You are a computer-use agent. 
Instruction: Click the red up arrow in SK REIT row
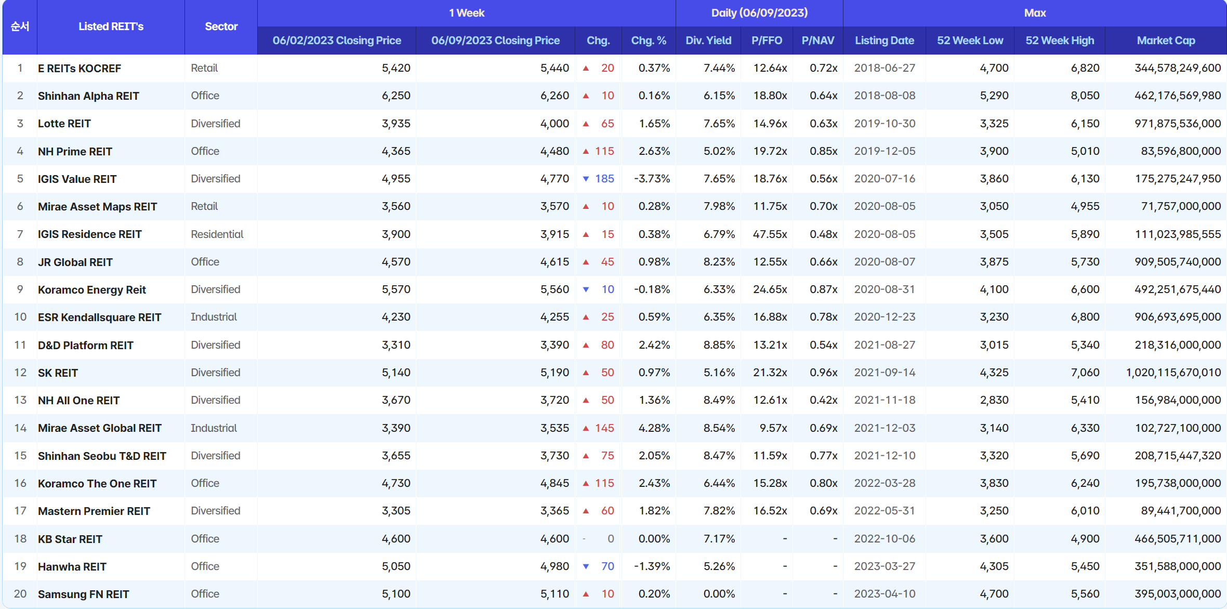(x=586, y=373)
